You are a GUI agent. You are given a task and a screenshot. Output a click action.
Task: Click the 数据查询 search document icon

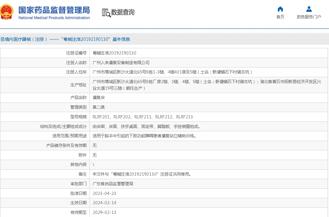point(106,13)
